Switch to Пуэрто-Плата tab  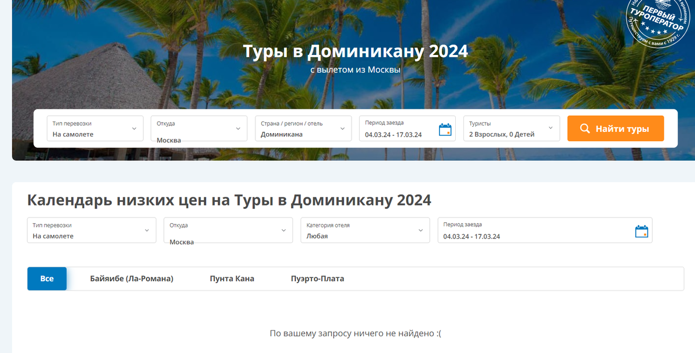[317, 278]
